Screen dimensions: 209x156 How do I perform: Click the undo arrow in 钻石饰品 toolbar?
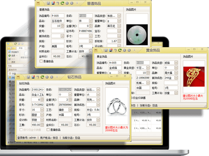[38, 77]
